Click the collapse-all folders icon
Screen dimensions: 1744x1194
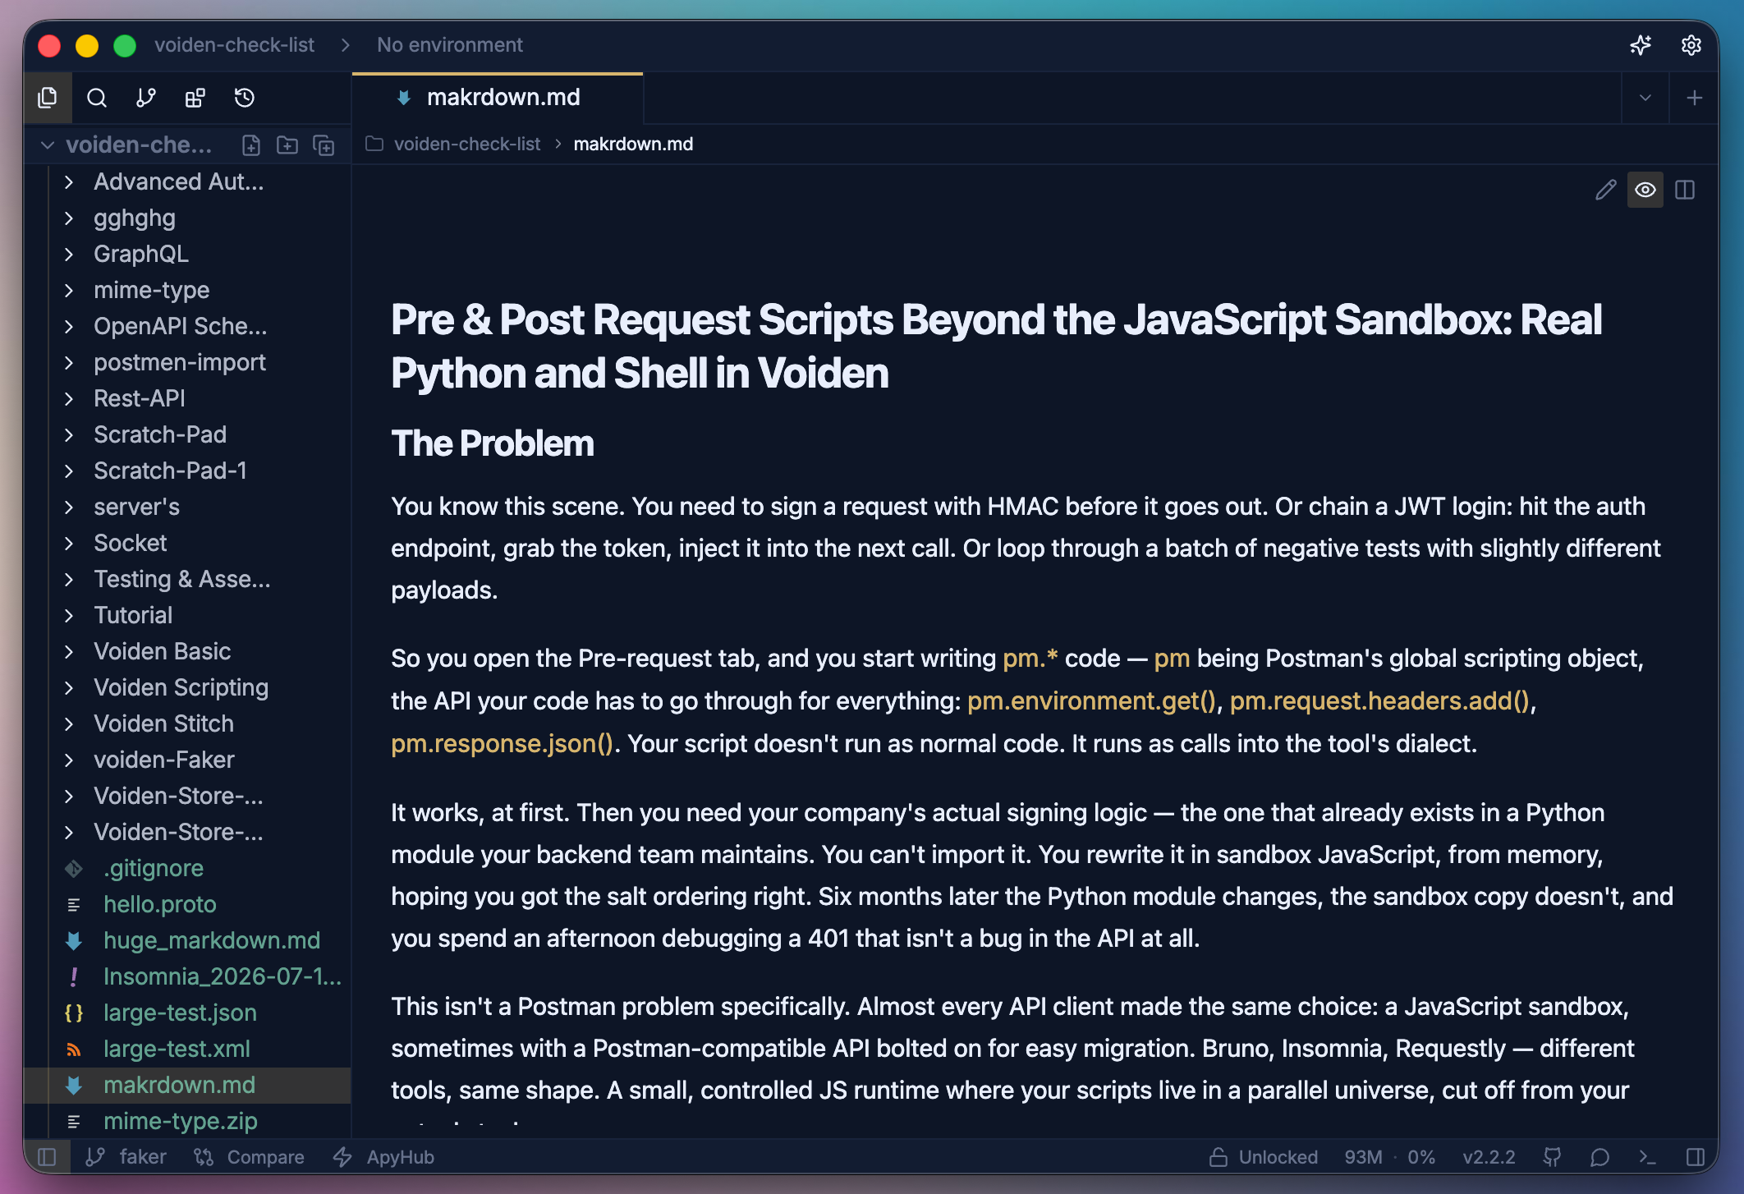pyautogui.click(x=324, y=145)
